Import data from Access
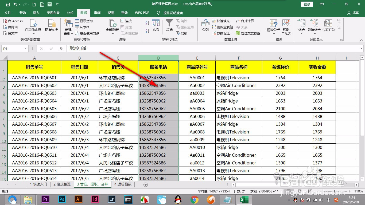 pos(13,21)
